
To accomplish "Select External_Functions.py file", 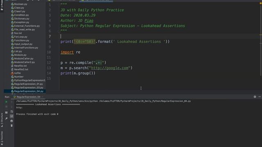I will click(x=27, y=26).
